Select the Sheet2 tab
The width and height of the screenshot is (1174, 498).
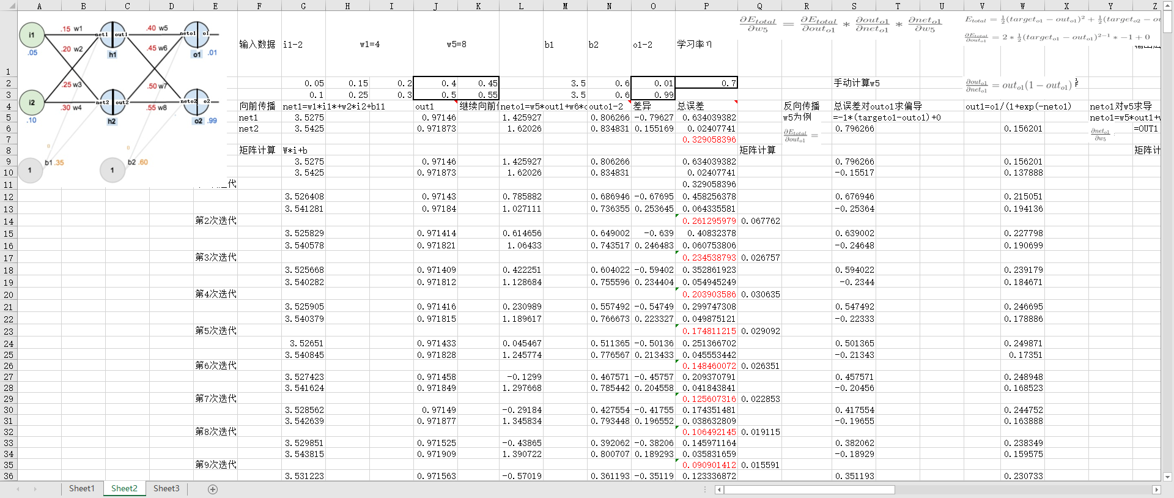tap(124, 488)
